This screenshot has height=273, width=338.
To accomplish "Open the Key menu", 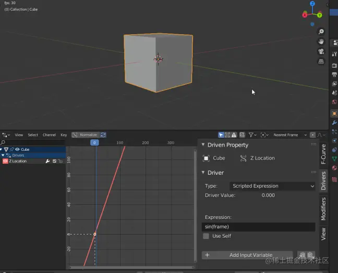I will coord(64,135).
